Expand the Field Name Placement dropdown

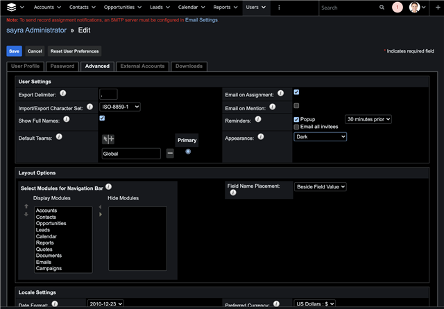[320, 186]
